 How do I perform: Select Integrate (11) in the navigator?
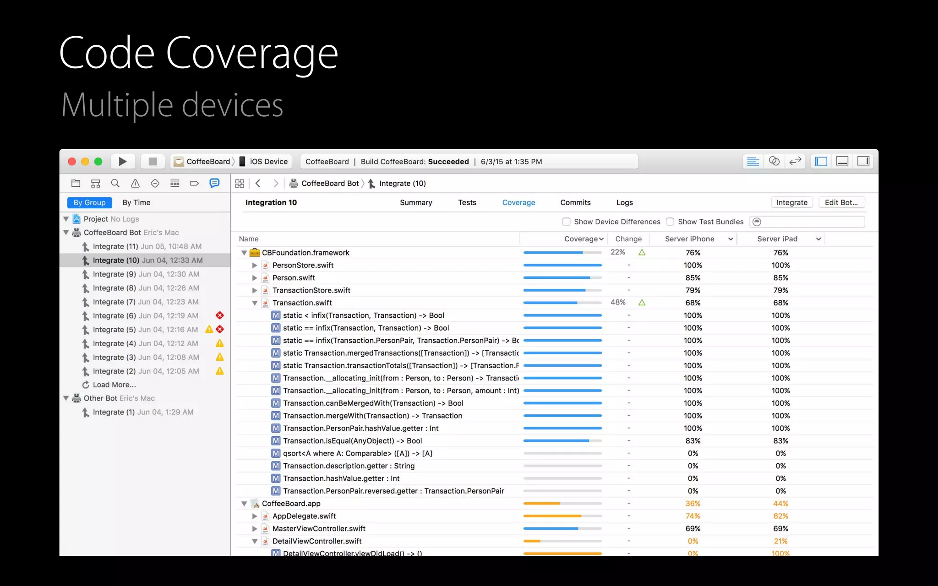click(145, 246)
